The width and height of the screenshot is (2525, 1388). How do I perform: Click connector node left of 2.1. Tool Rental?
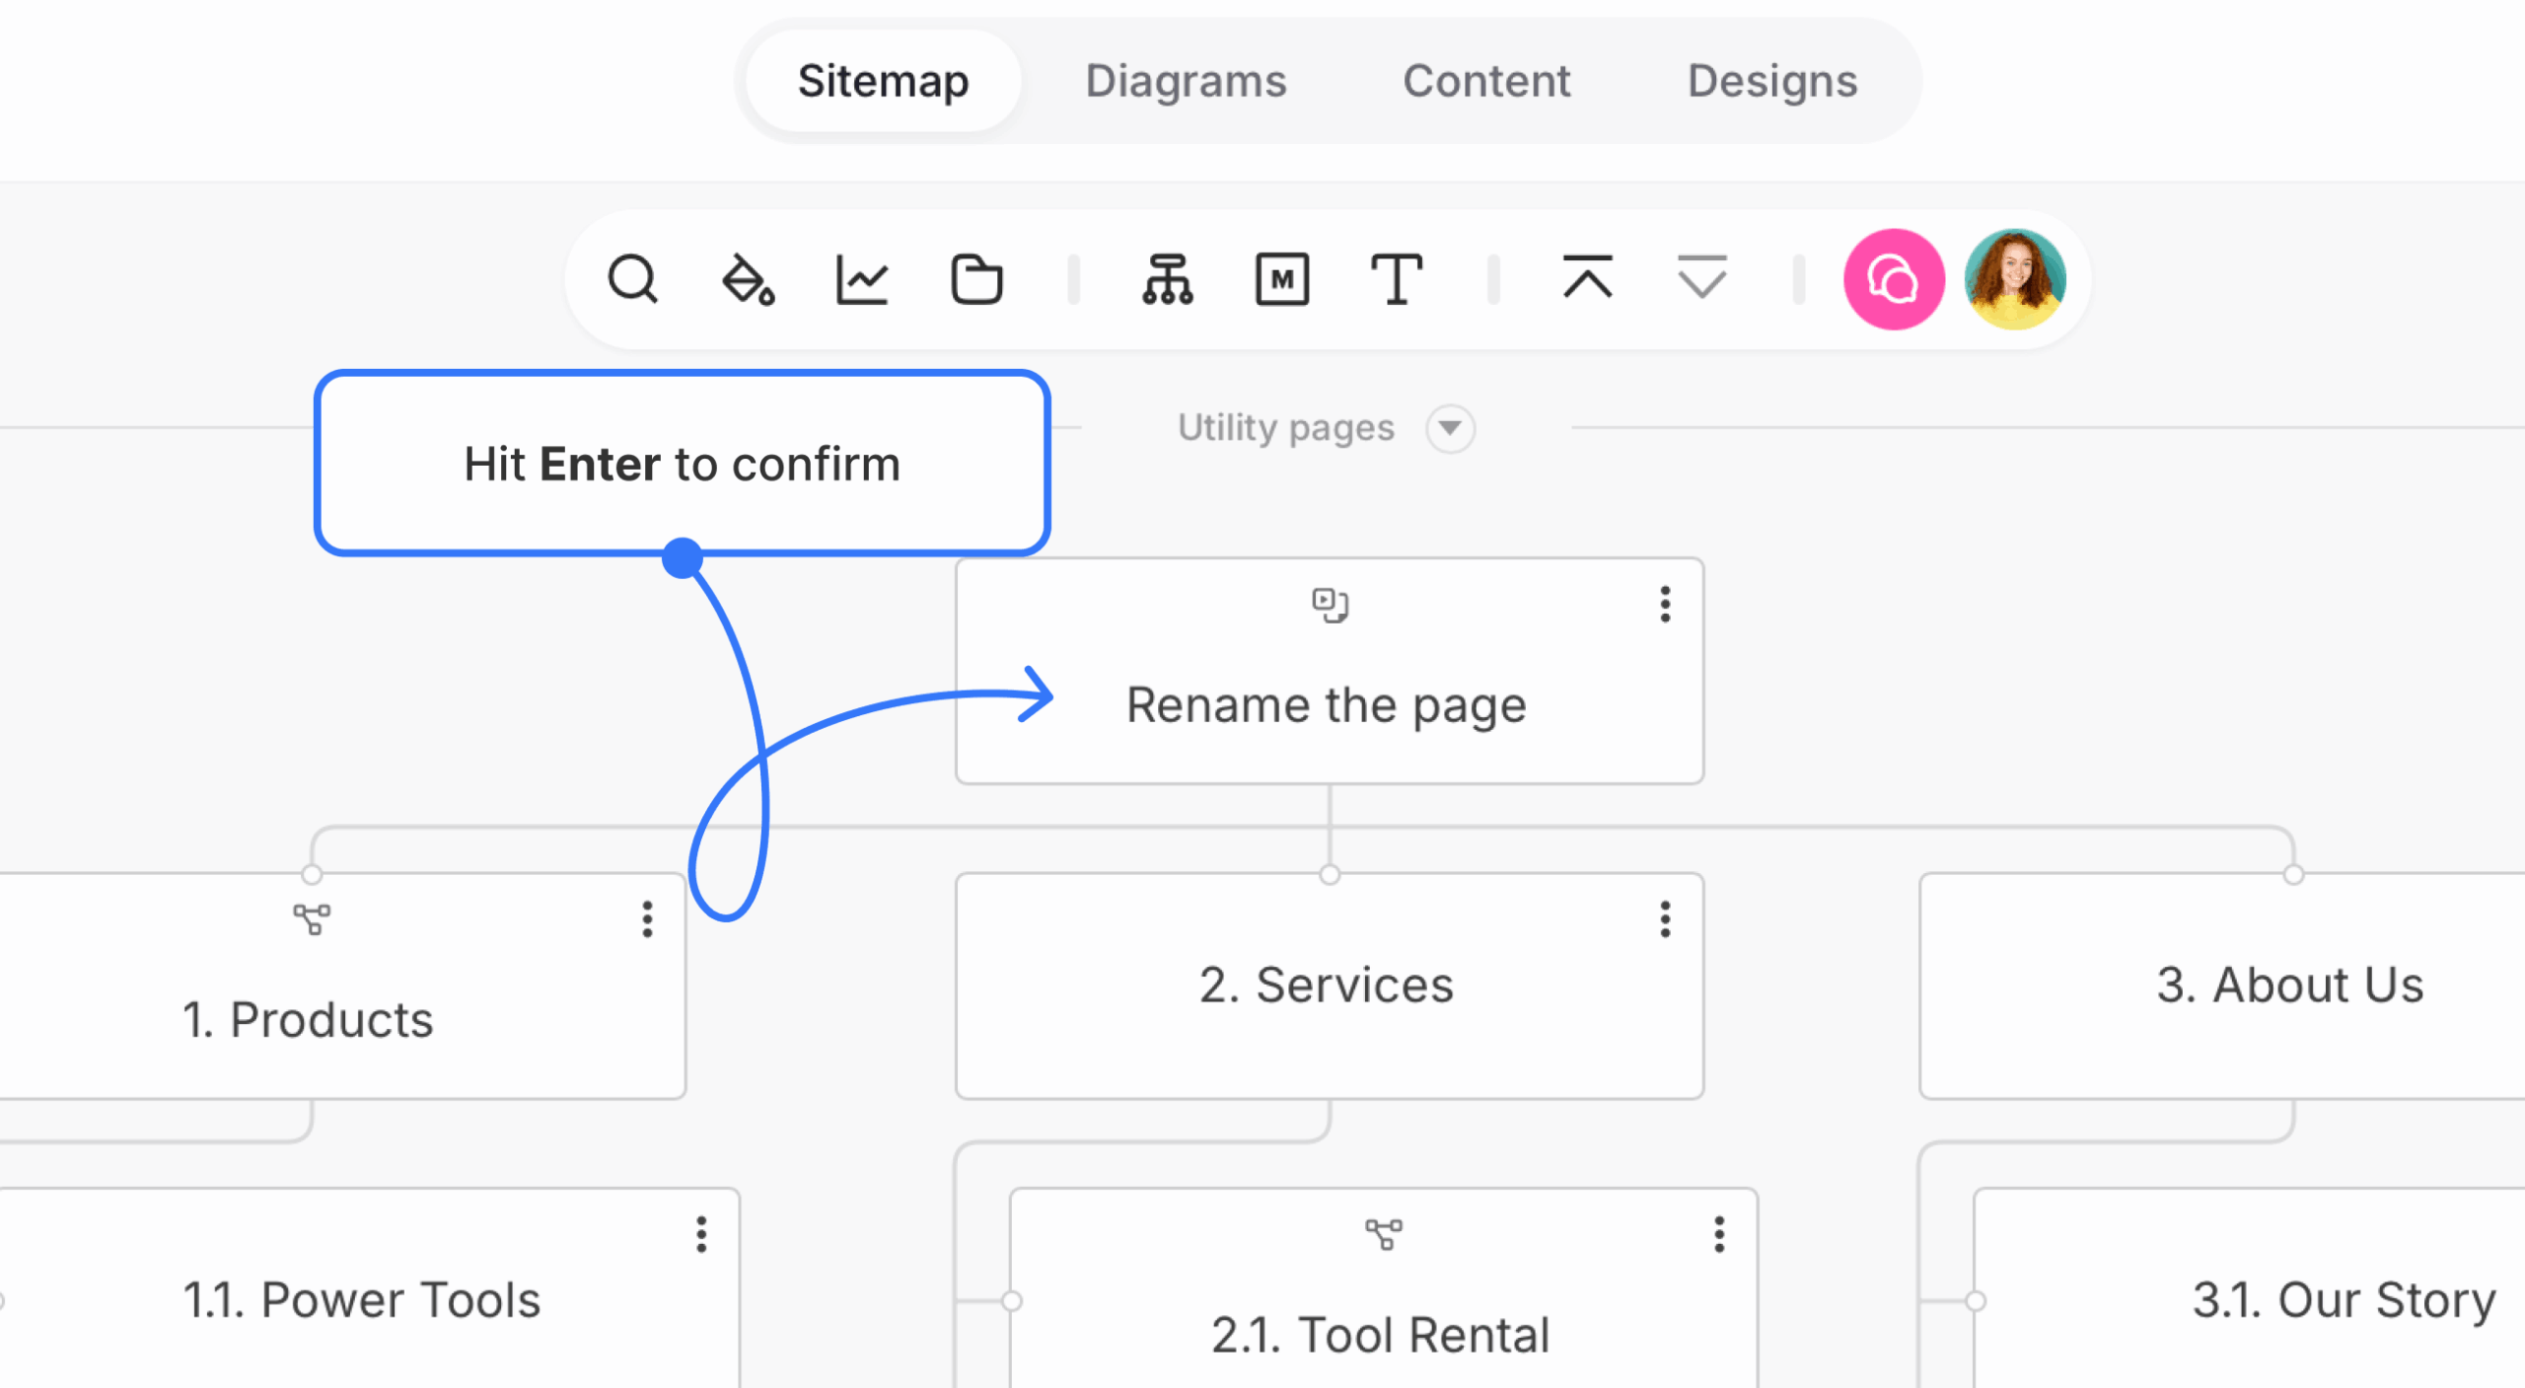point(1011,1300)
